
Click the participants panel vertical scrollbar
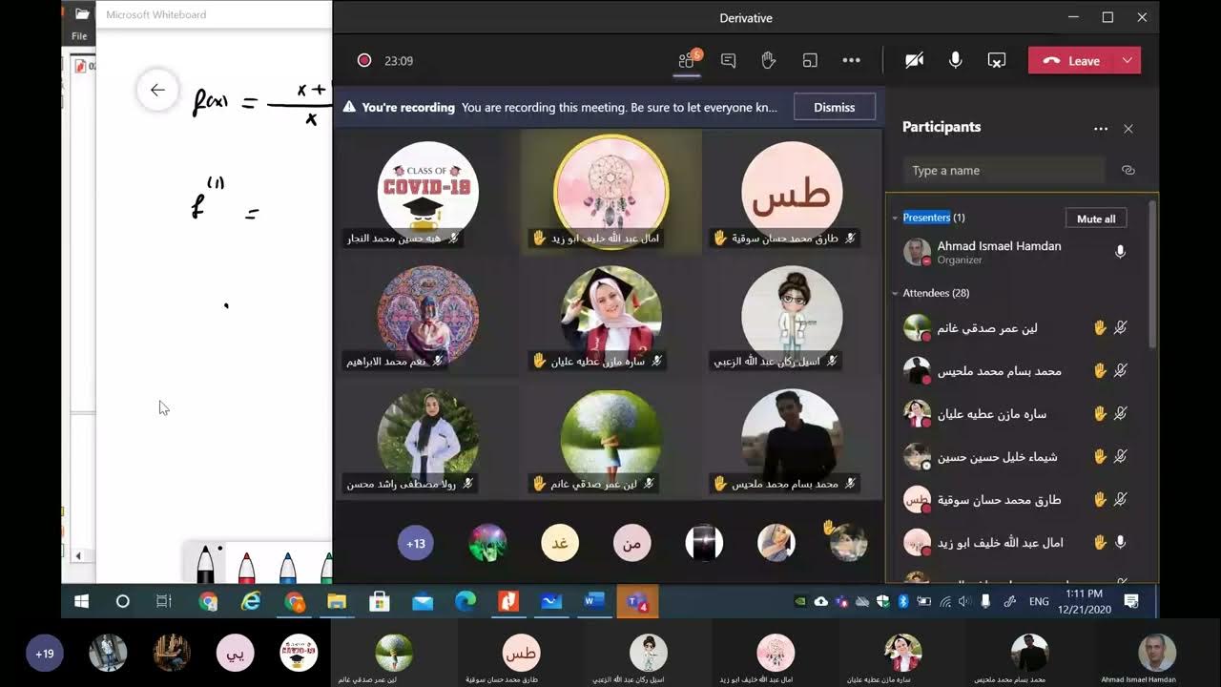[1154, 275]
